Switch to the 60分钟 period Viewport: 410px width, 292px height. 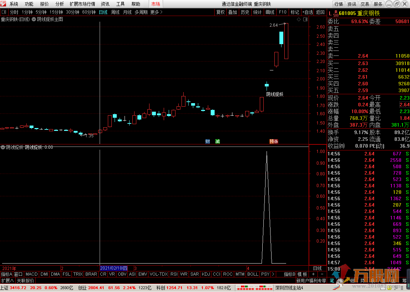[x=89, y=12]
